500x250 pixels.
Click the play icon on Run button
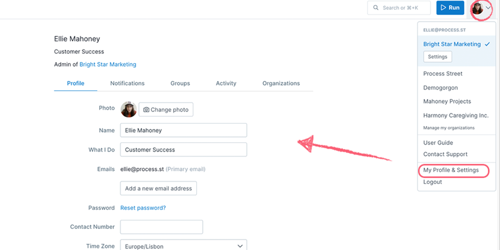tap(443, 8)
